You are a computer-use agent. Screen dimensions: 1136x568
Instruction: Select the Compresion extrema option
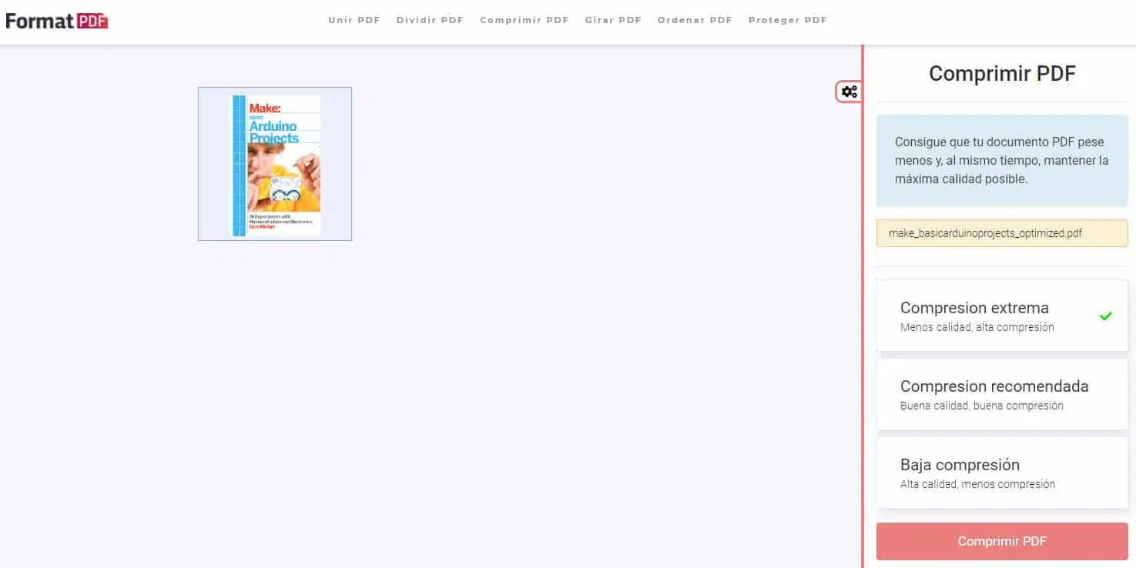pyautogui.click(x=1002, y=316)
